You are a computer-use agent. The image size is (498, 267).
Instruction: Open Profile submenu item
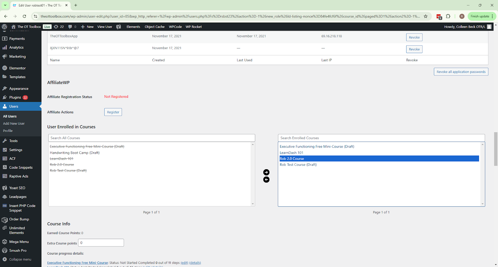(8, 131)
